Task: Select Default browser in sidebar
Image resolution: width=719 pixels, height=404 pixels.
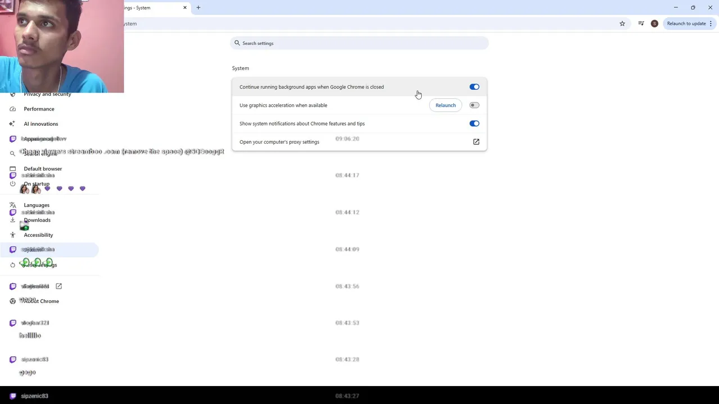Action: coord(43,168)
